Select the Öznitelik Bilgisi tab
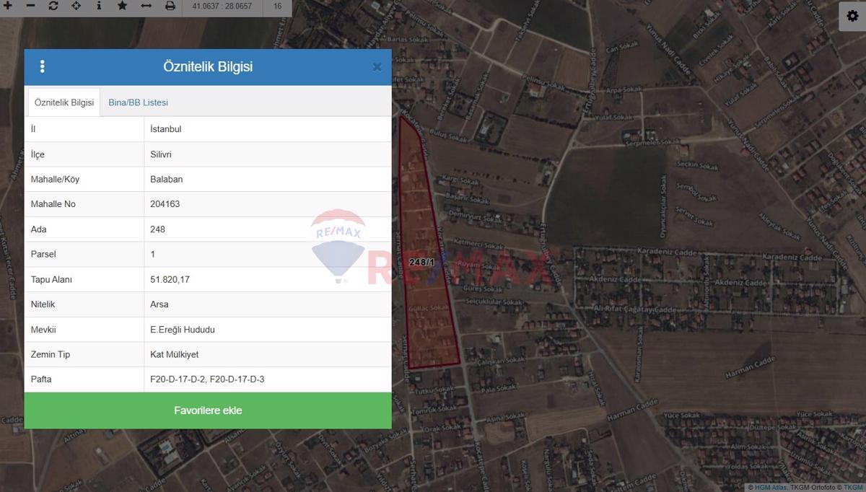Image resolution: width=866 pixels, height=492 pixels. [x=63, y=102]
